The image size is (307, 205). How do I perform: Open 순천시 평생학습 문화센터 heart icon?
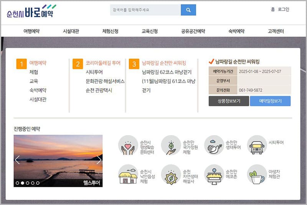click(128, 145)
